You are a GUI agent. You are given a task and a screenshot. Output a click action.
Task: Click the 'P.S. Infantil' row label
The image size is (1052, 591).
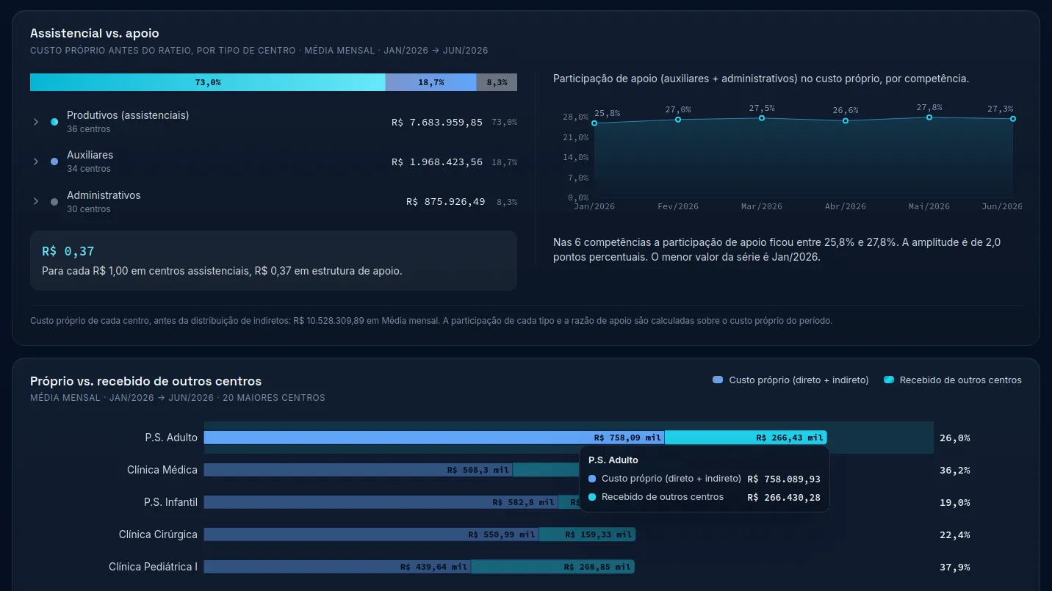171,502
